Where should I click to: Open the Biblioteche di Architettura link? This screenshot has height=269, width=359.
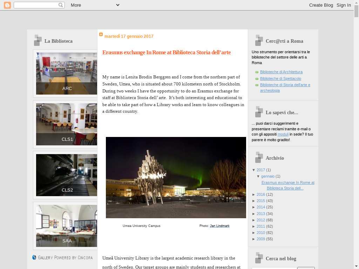pos(281,72)
